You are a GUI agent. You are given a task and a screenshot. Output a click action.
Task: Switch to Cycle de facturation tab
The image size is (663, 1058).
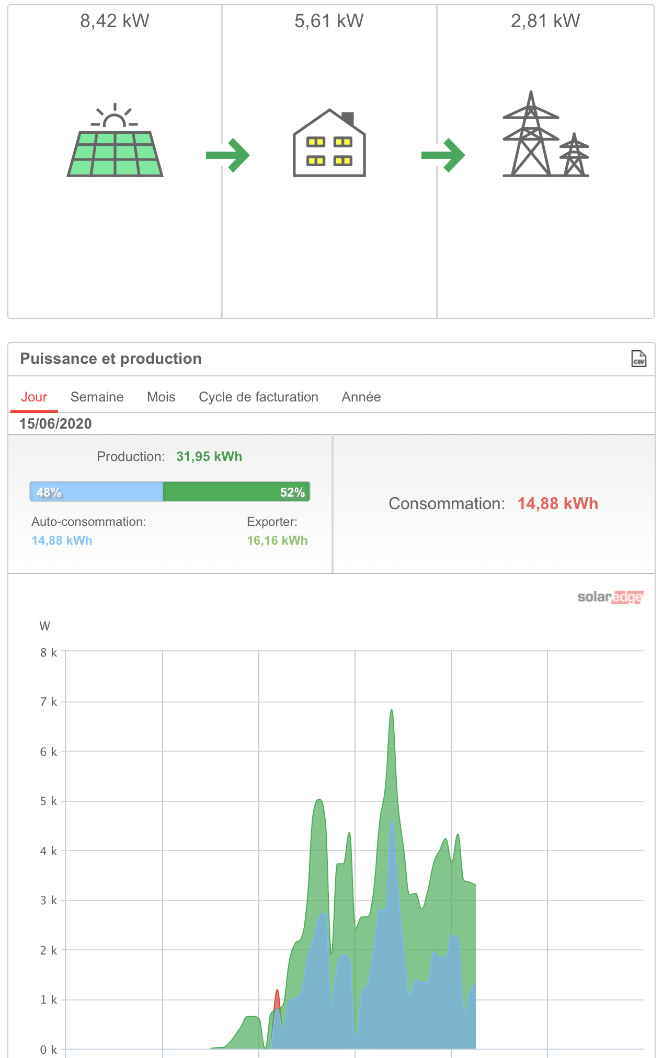(x=258, y=397)
